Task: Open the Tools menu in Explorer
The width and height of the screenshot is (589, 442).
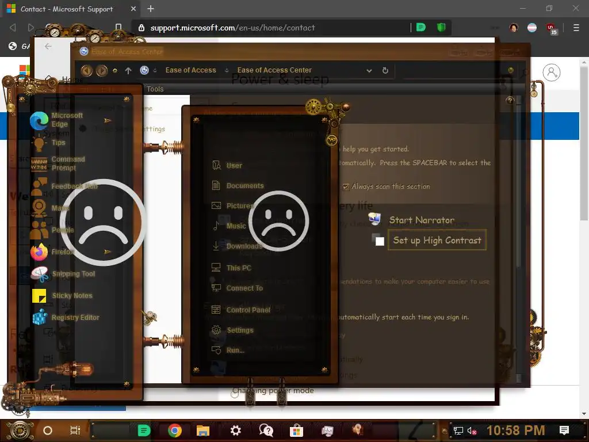Action: pos(155,89)
